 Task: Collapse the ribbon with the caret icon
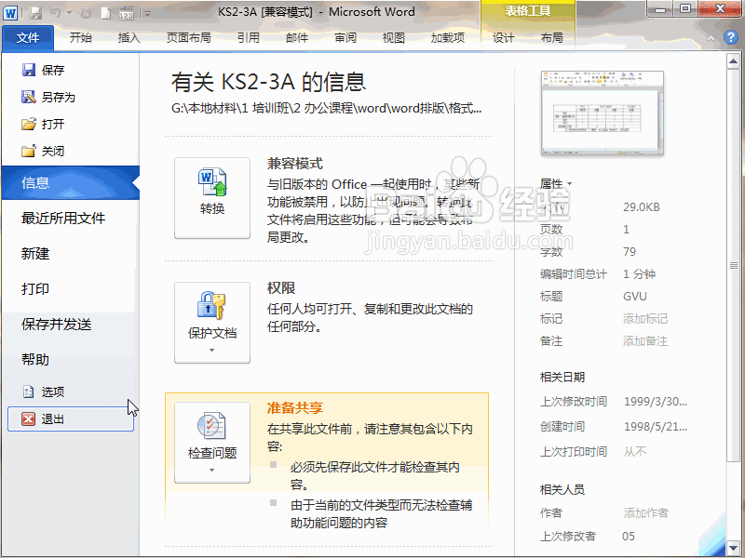coord(711,38)
